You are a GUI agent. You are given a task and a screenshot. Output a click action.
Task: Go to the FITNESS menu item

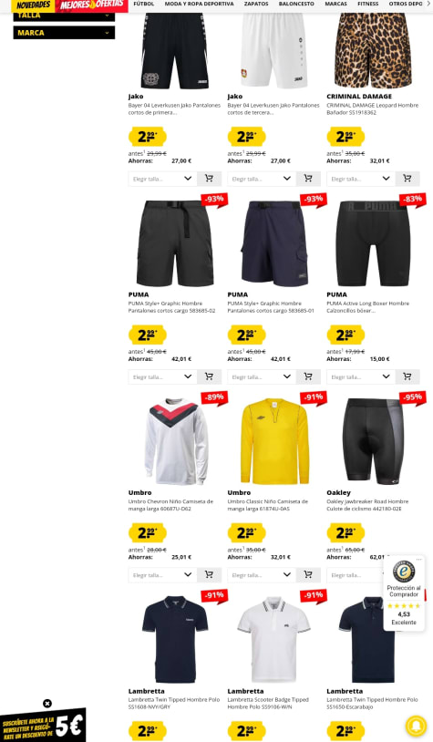tap(367, 4)
